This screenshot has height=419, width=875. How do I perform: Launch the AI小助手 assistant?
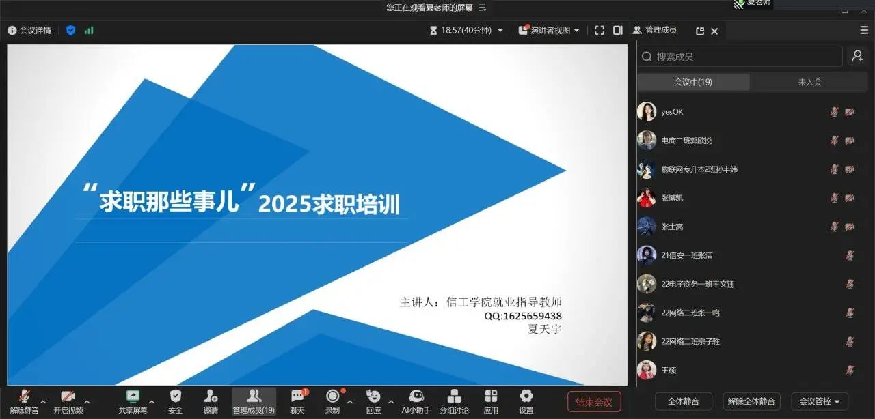[x=416, y=397]
